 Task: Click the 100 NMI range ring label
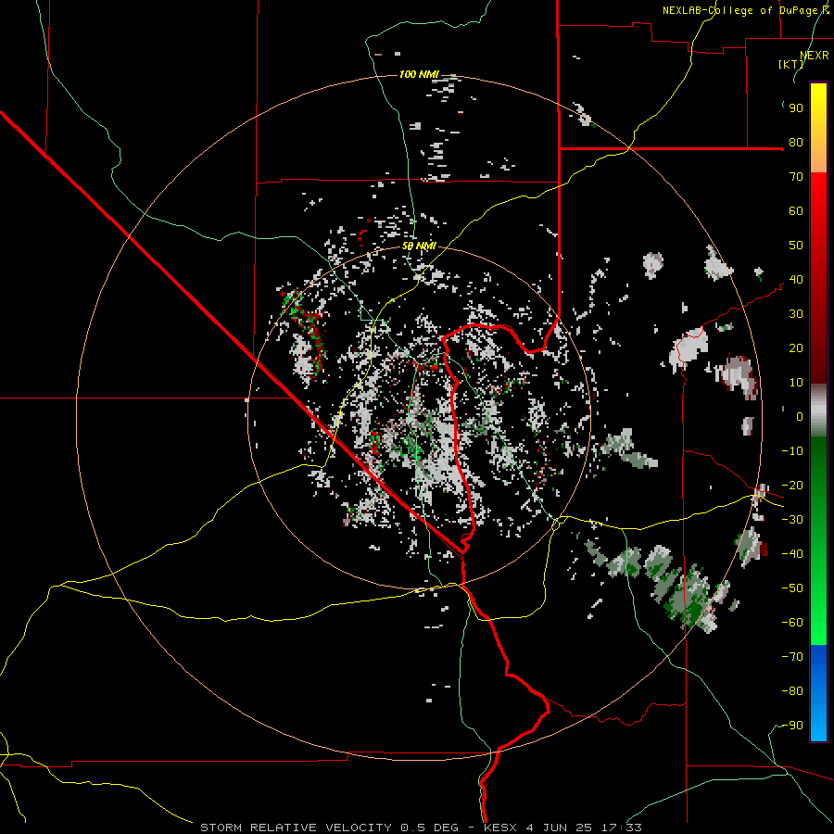click(419, 74)
